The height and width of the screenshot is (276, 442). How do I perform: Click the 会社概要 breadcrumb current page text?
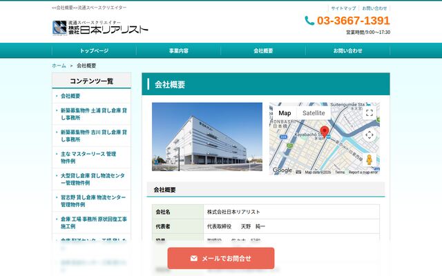tap(86, 66)
